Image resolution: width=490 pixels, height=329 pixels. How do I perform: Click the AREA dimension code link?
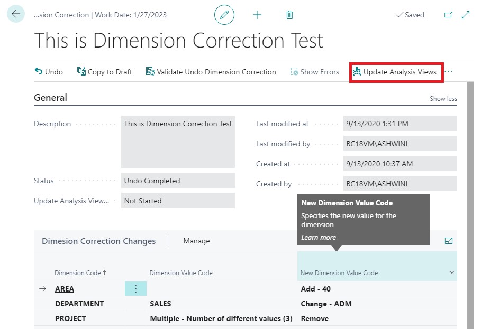65,289
